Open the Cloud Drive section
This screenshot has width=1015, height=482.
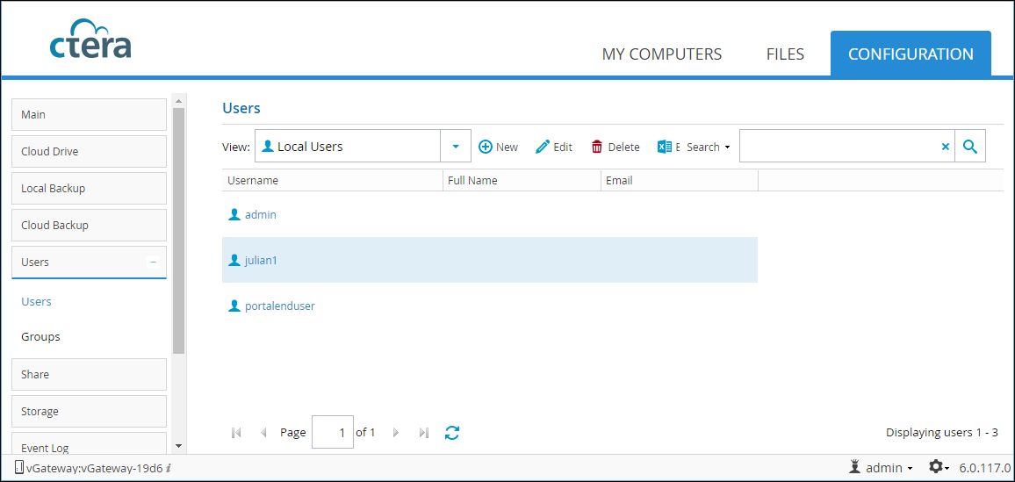90,151
